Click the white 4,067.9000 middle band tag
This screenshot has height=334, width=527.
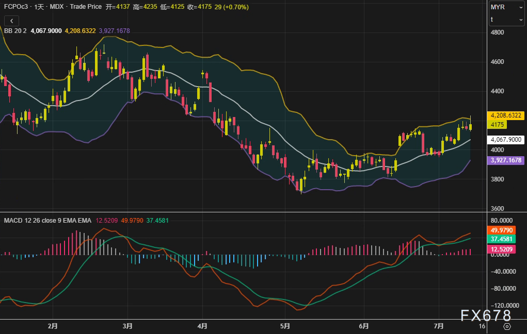(505, 140)
